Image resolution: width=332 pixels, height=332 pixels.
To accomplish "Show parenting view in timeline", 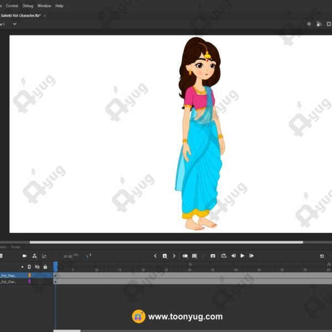I will click(34, 256).
